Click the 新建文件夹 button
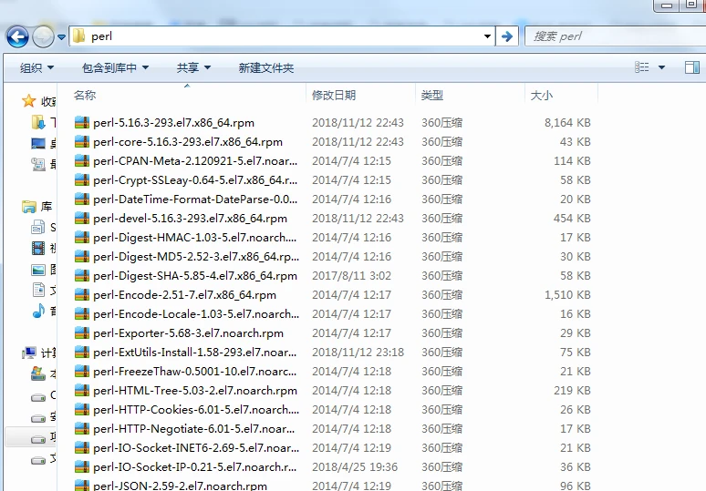 point(266,68)
